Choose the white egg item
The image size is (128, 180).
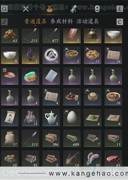(72, 117)
